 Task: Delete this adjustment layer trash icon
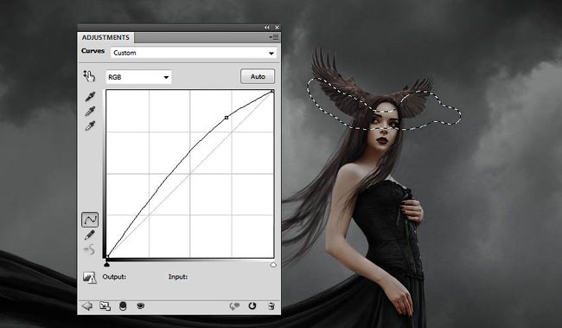point(271,306)
